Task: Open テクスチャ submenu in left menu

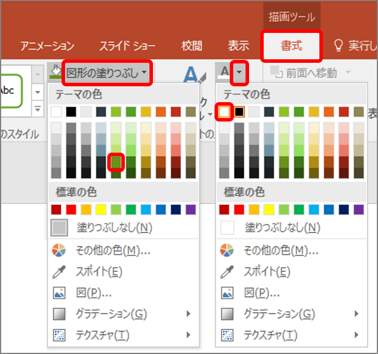Action: 124,335
